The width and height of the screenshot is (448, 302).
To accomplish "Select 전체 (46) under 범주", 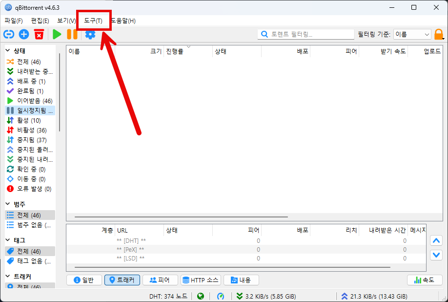I will [30, 215].
